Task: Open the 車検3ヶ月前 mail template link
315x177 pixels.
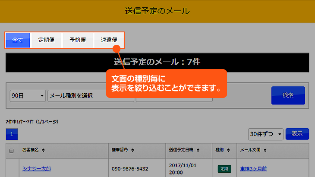Action: tap(253, 168)
